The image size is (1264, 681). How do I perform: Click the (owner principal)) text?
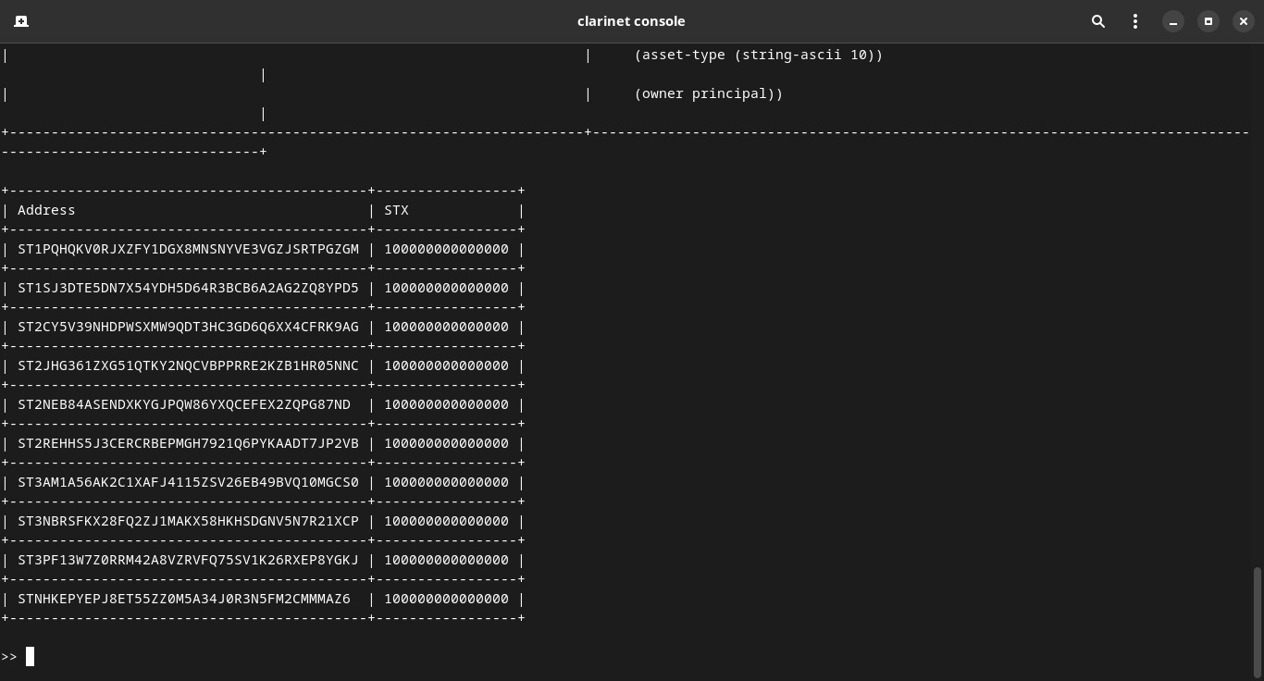click(x=709, y=93)
